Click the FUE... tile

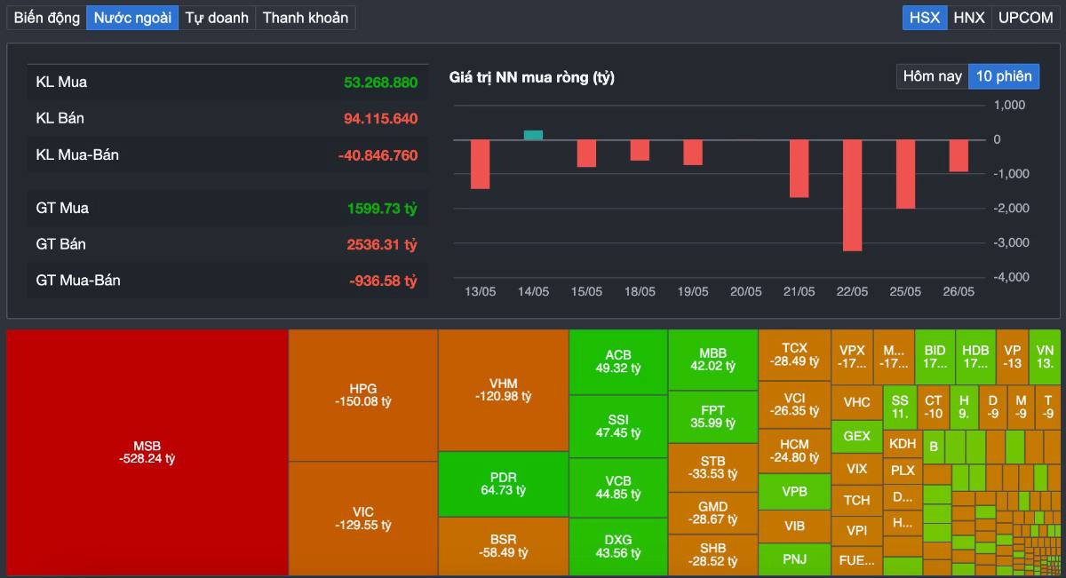click(856, 560)
